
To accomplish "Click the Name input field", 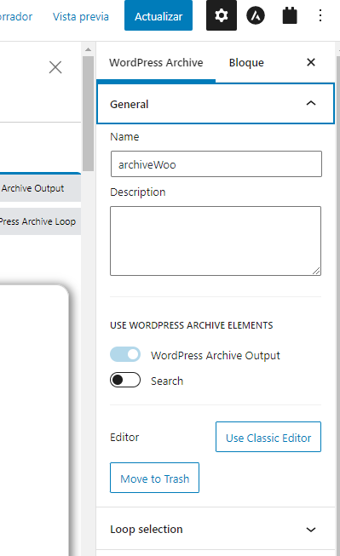I will [x=216, y=164].
